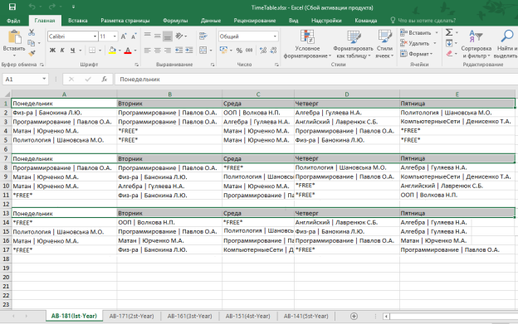Open the Format (Формат) cells menu
This screenshot has height=324, width=518.
416,54
